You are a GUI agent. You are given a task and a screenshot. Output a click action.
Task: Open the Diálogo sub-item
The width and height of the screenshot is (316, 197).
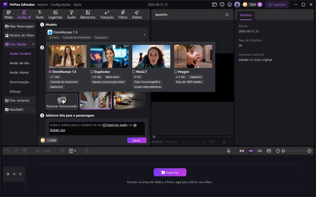click(x=15, y=91)
